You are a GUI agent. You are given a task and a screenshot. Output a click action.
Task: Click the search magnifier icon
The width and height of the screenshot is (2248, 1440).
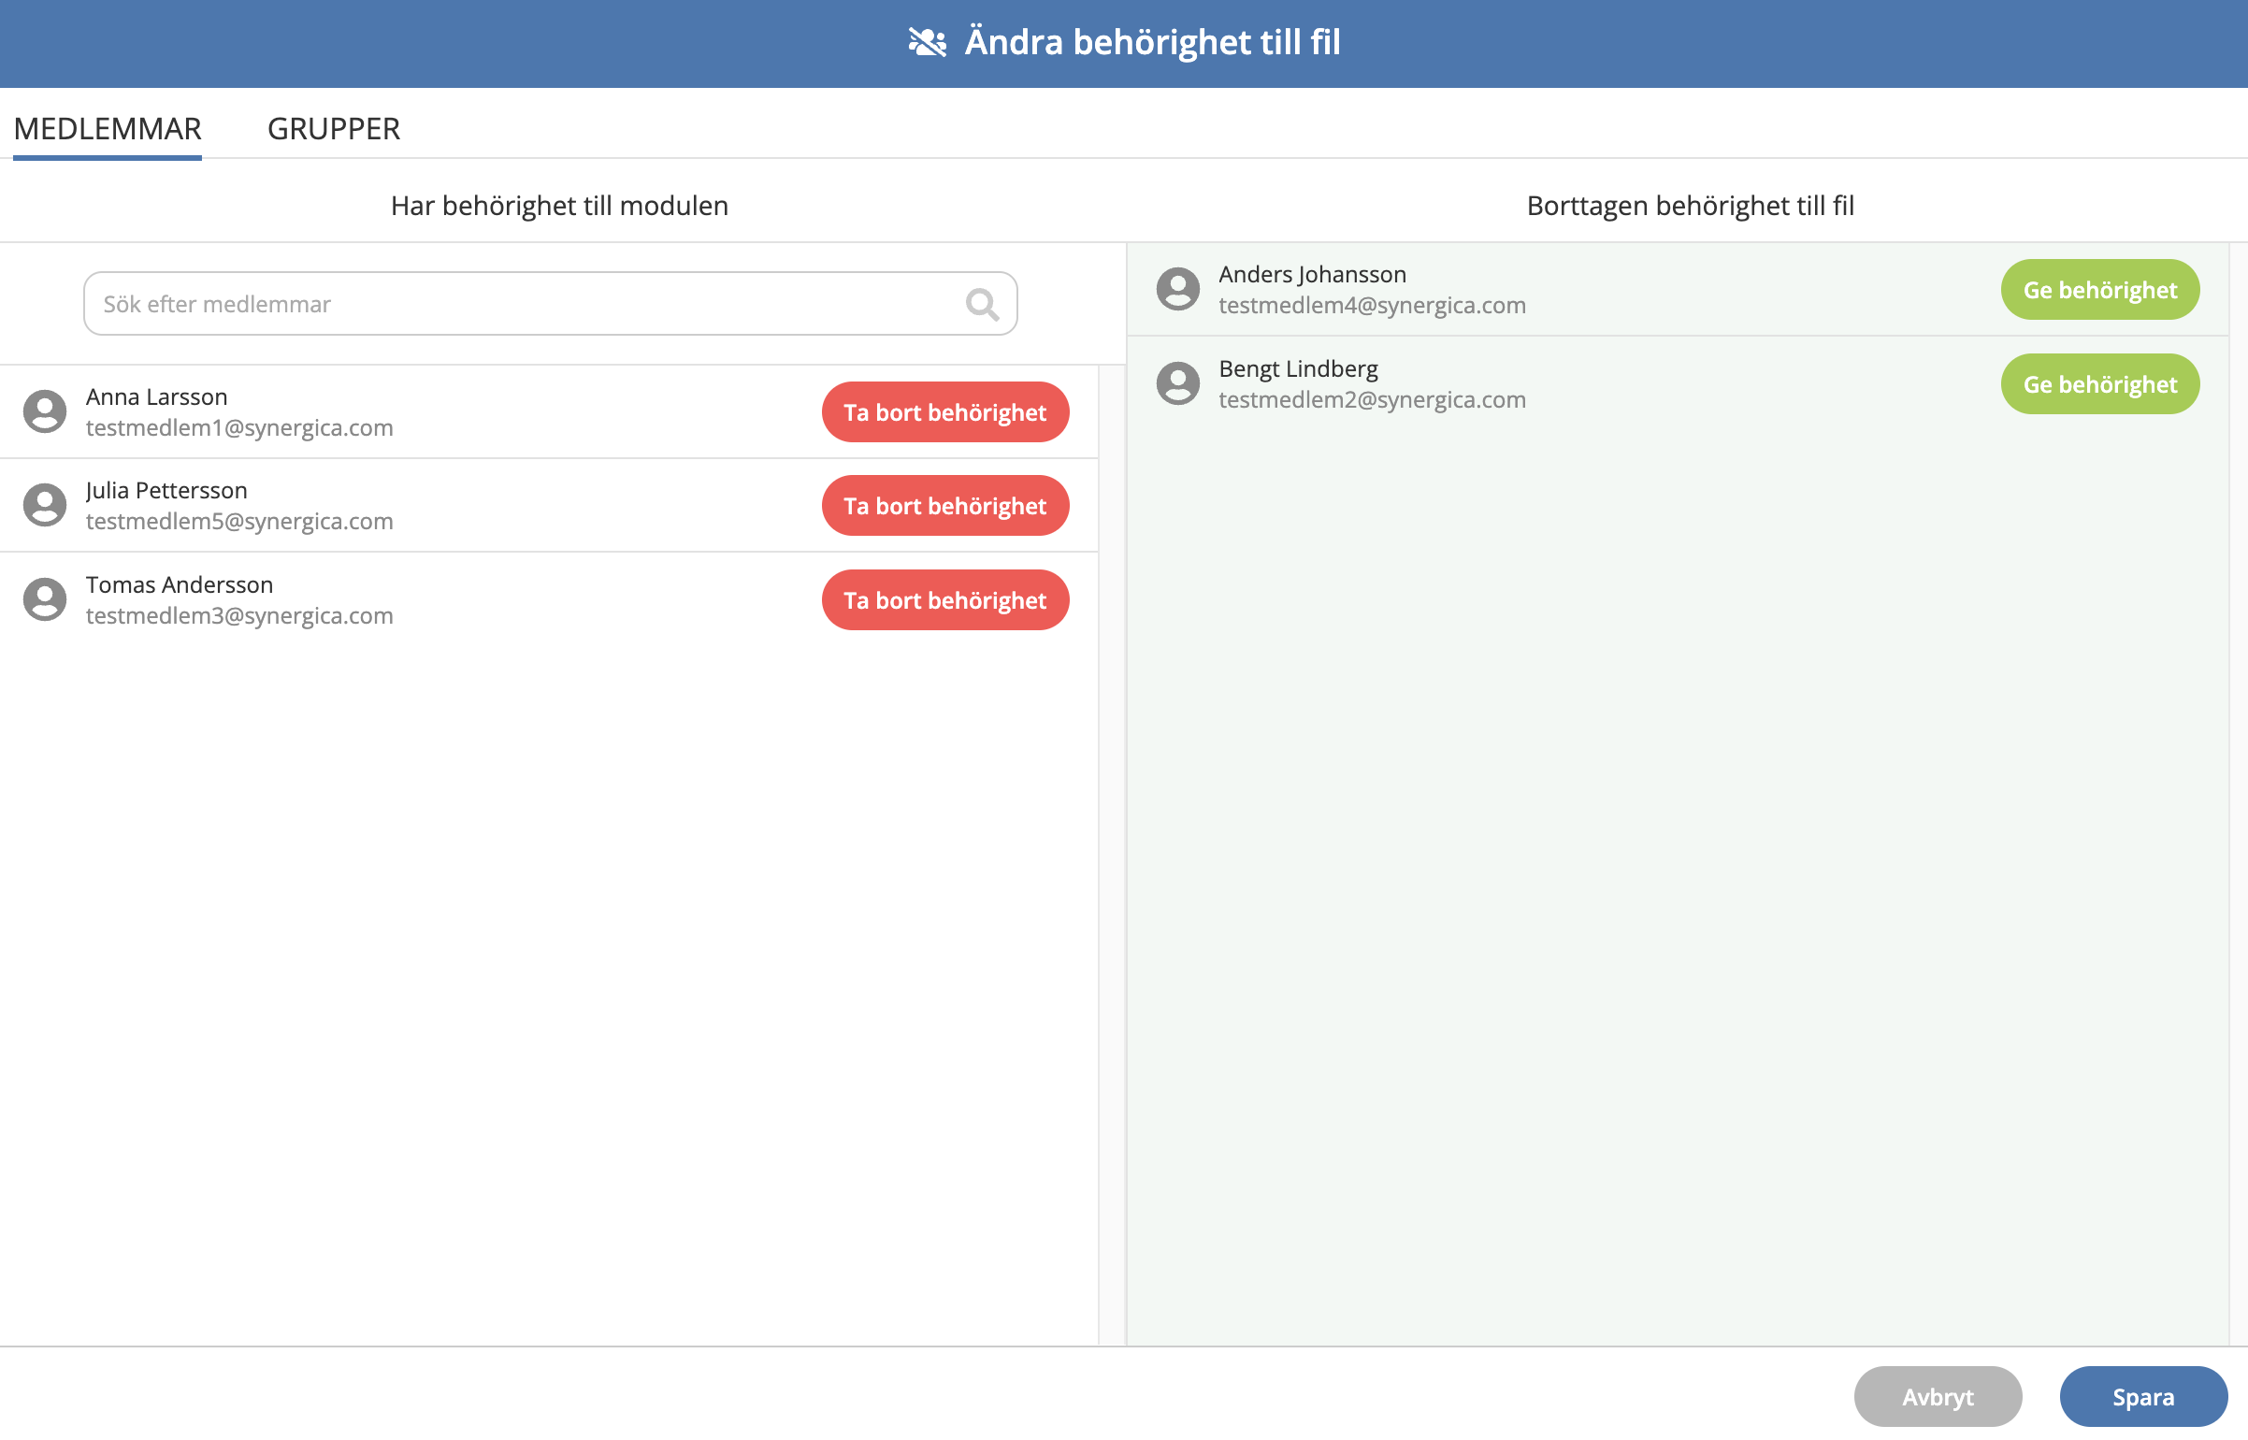coord(982,304)
